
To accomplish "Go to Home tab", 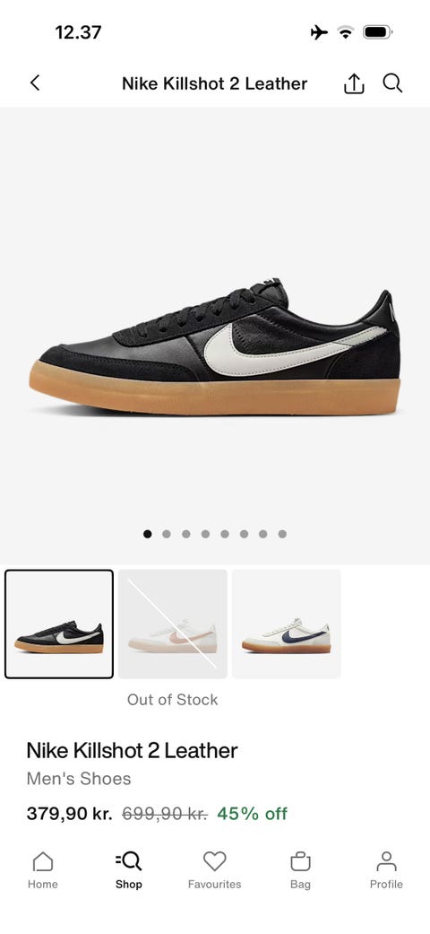I will coord(43,870).
